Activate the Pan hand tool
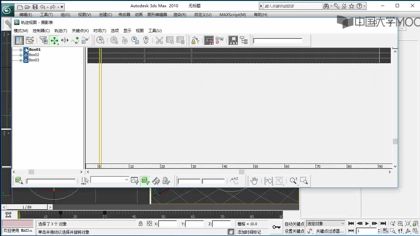420x236 pixels. pyautogui.click(x=254, y=181)
